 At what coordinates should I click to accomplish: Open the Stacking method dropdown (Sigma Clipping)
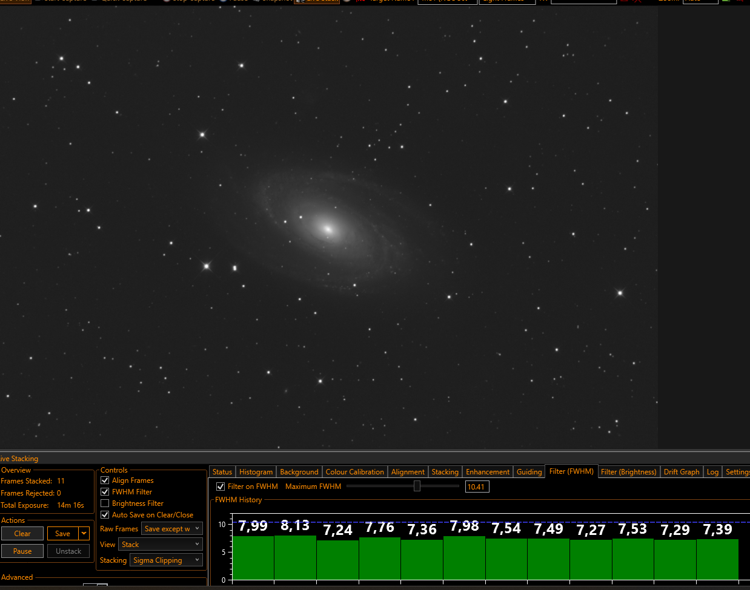[x=167, y=560]
